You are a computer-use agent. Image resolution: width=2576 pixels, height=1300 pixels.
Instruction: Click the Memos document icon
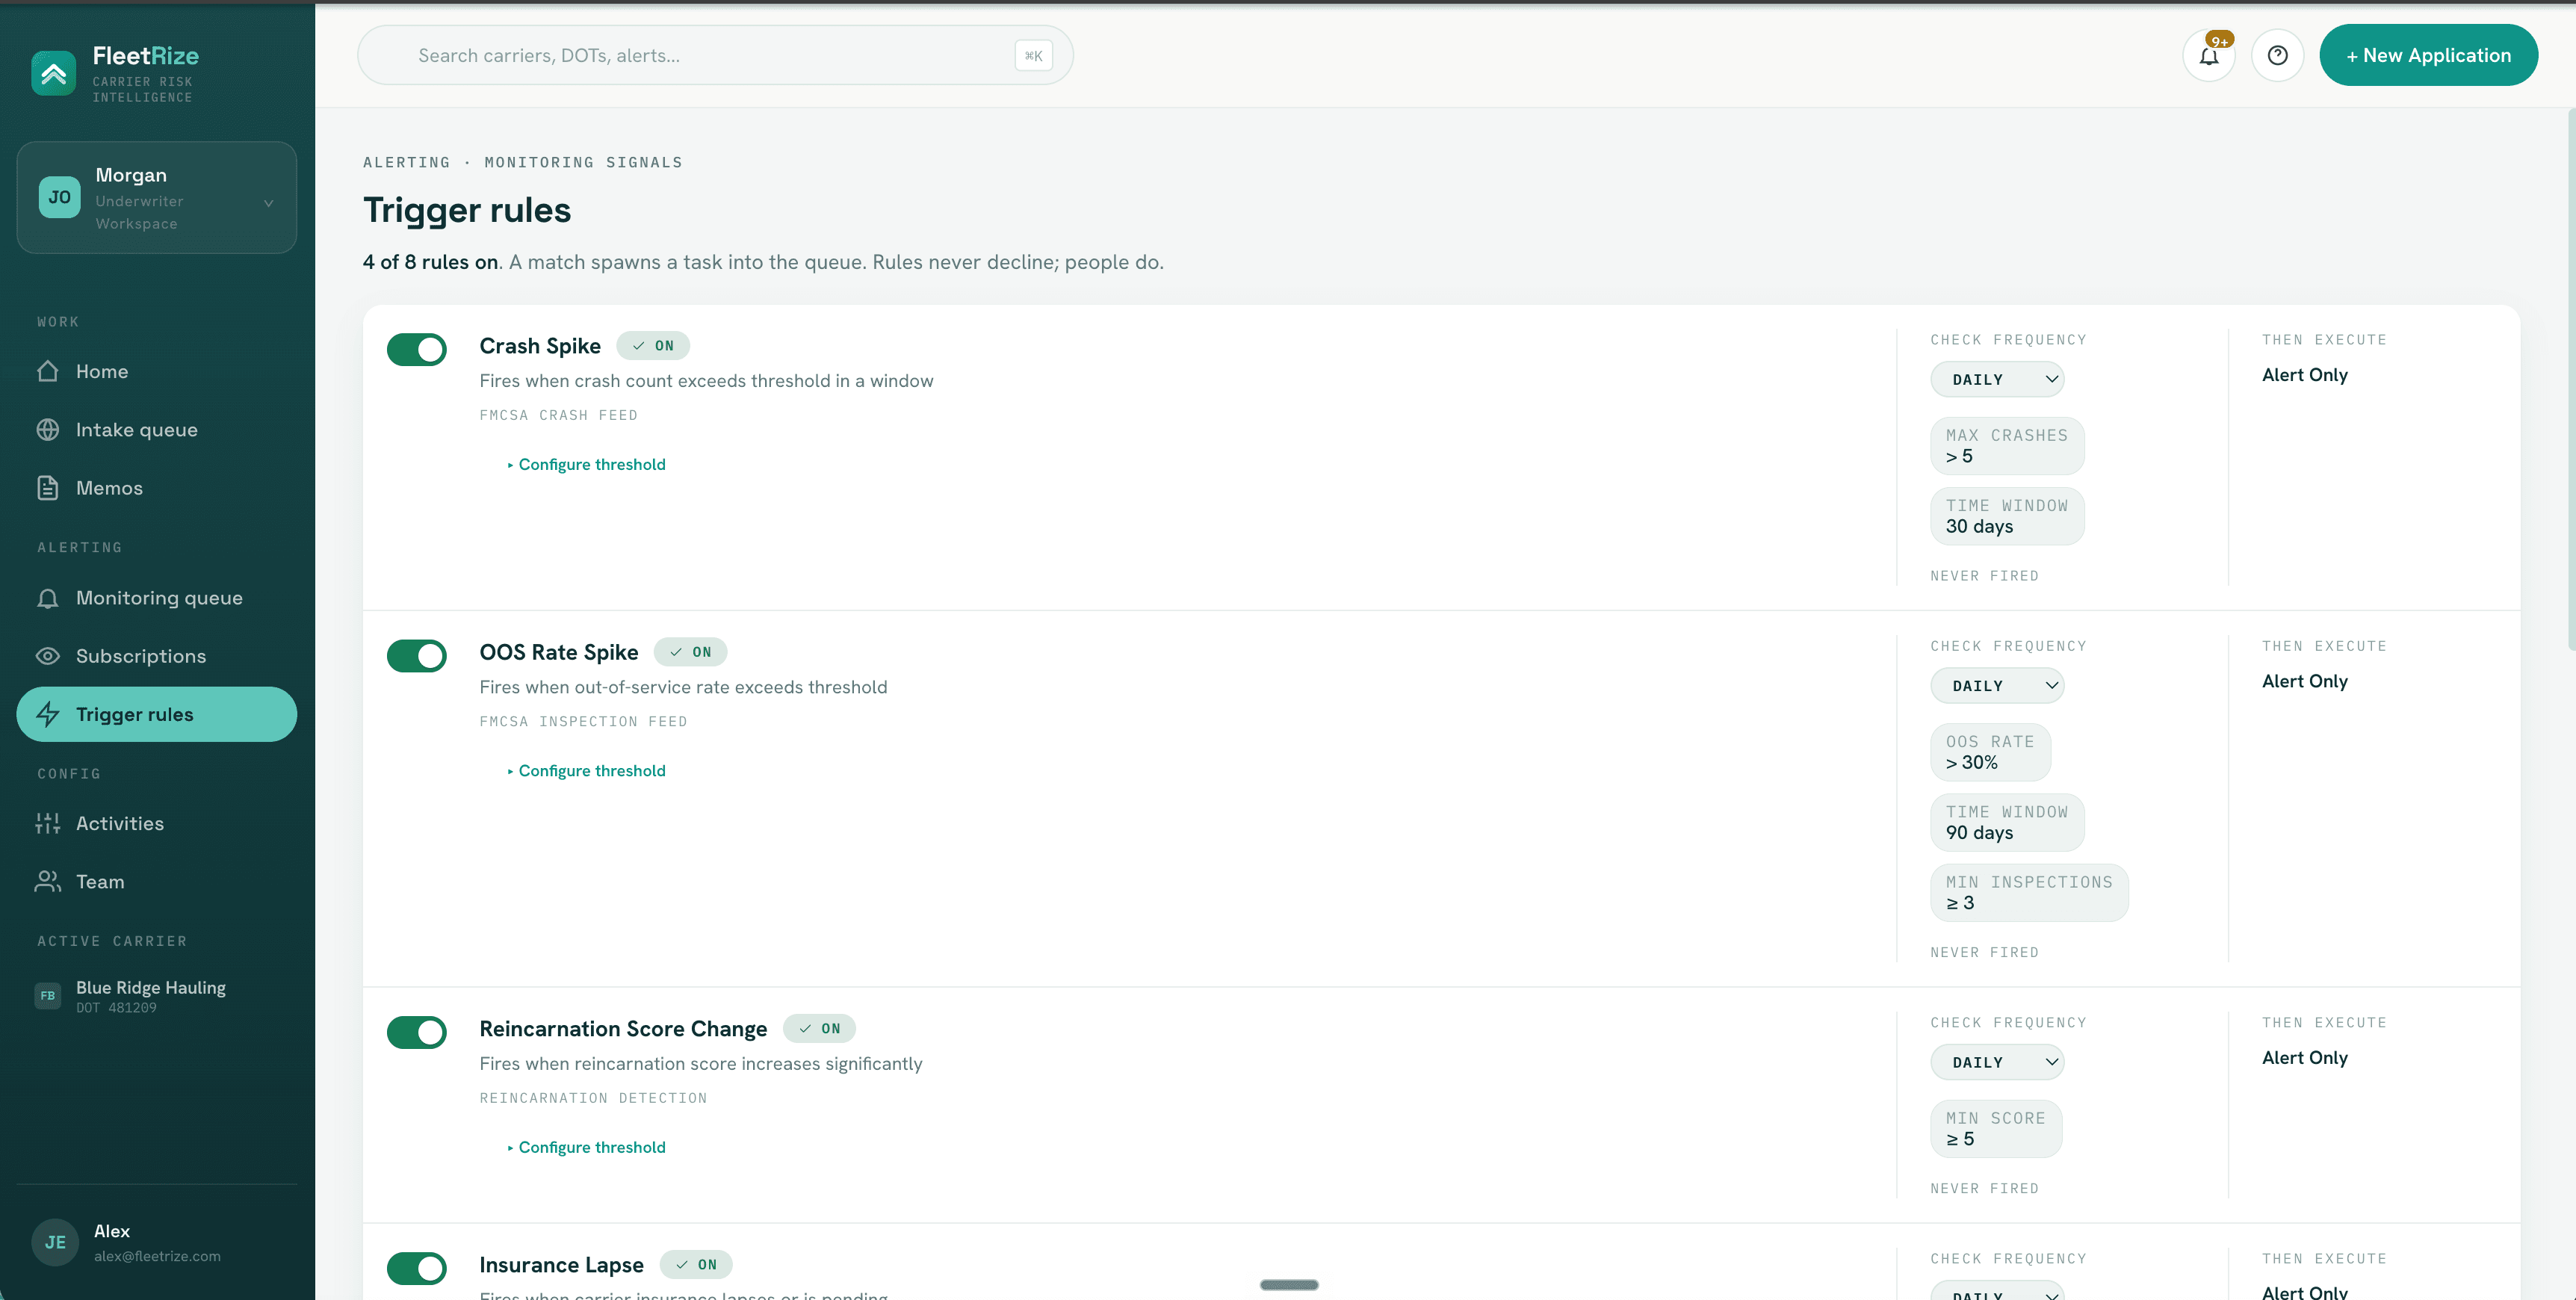(x=48, y=488)
